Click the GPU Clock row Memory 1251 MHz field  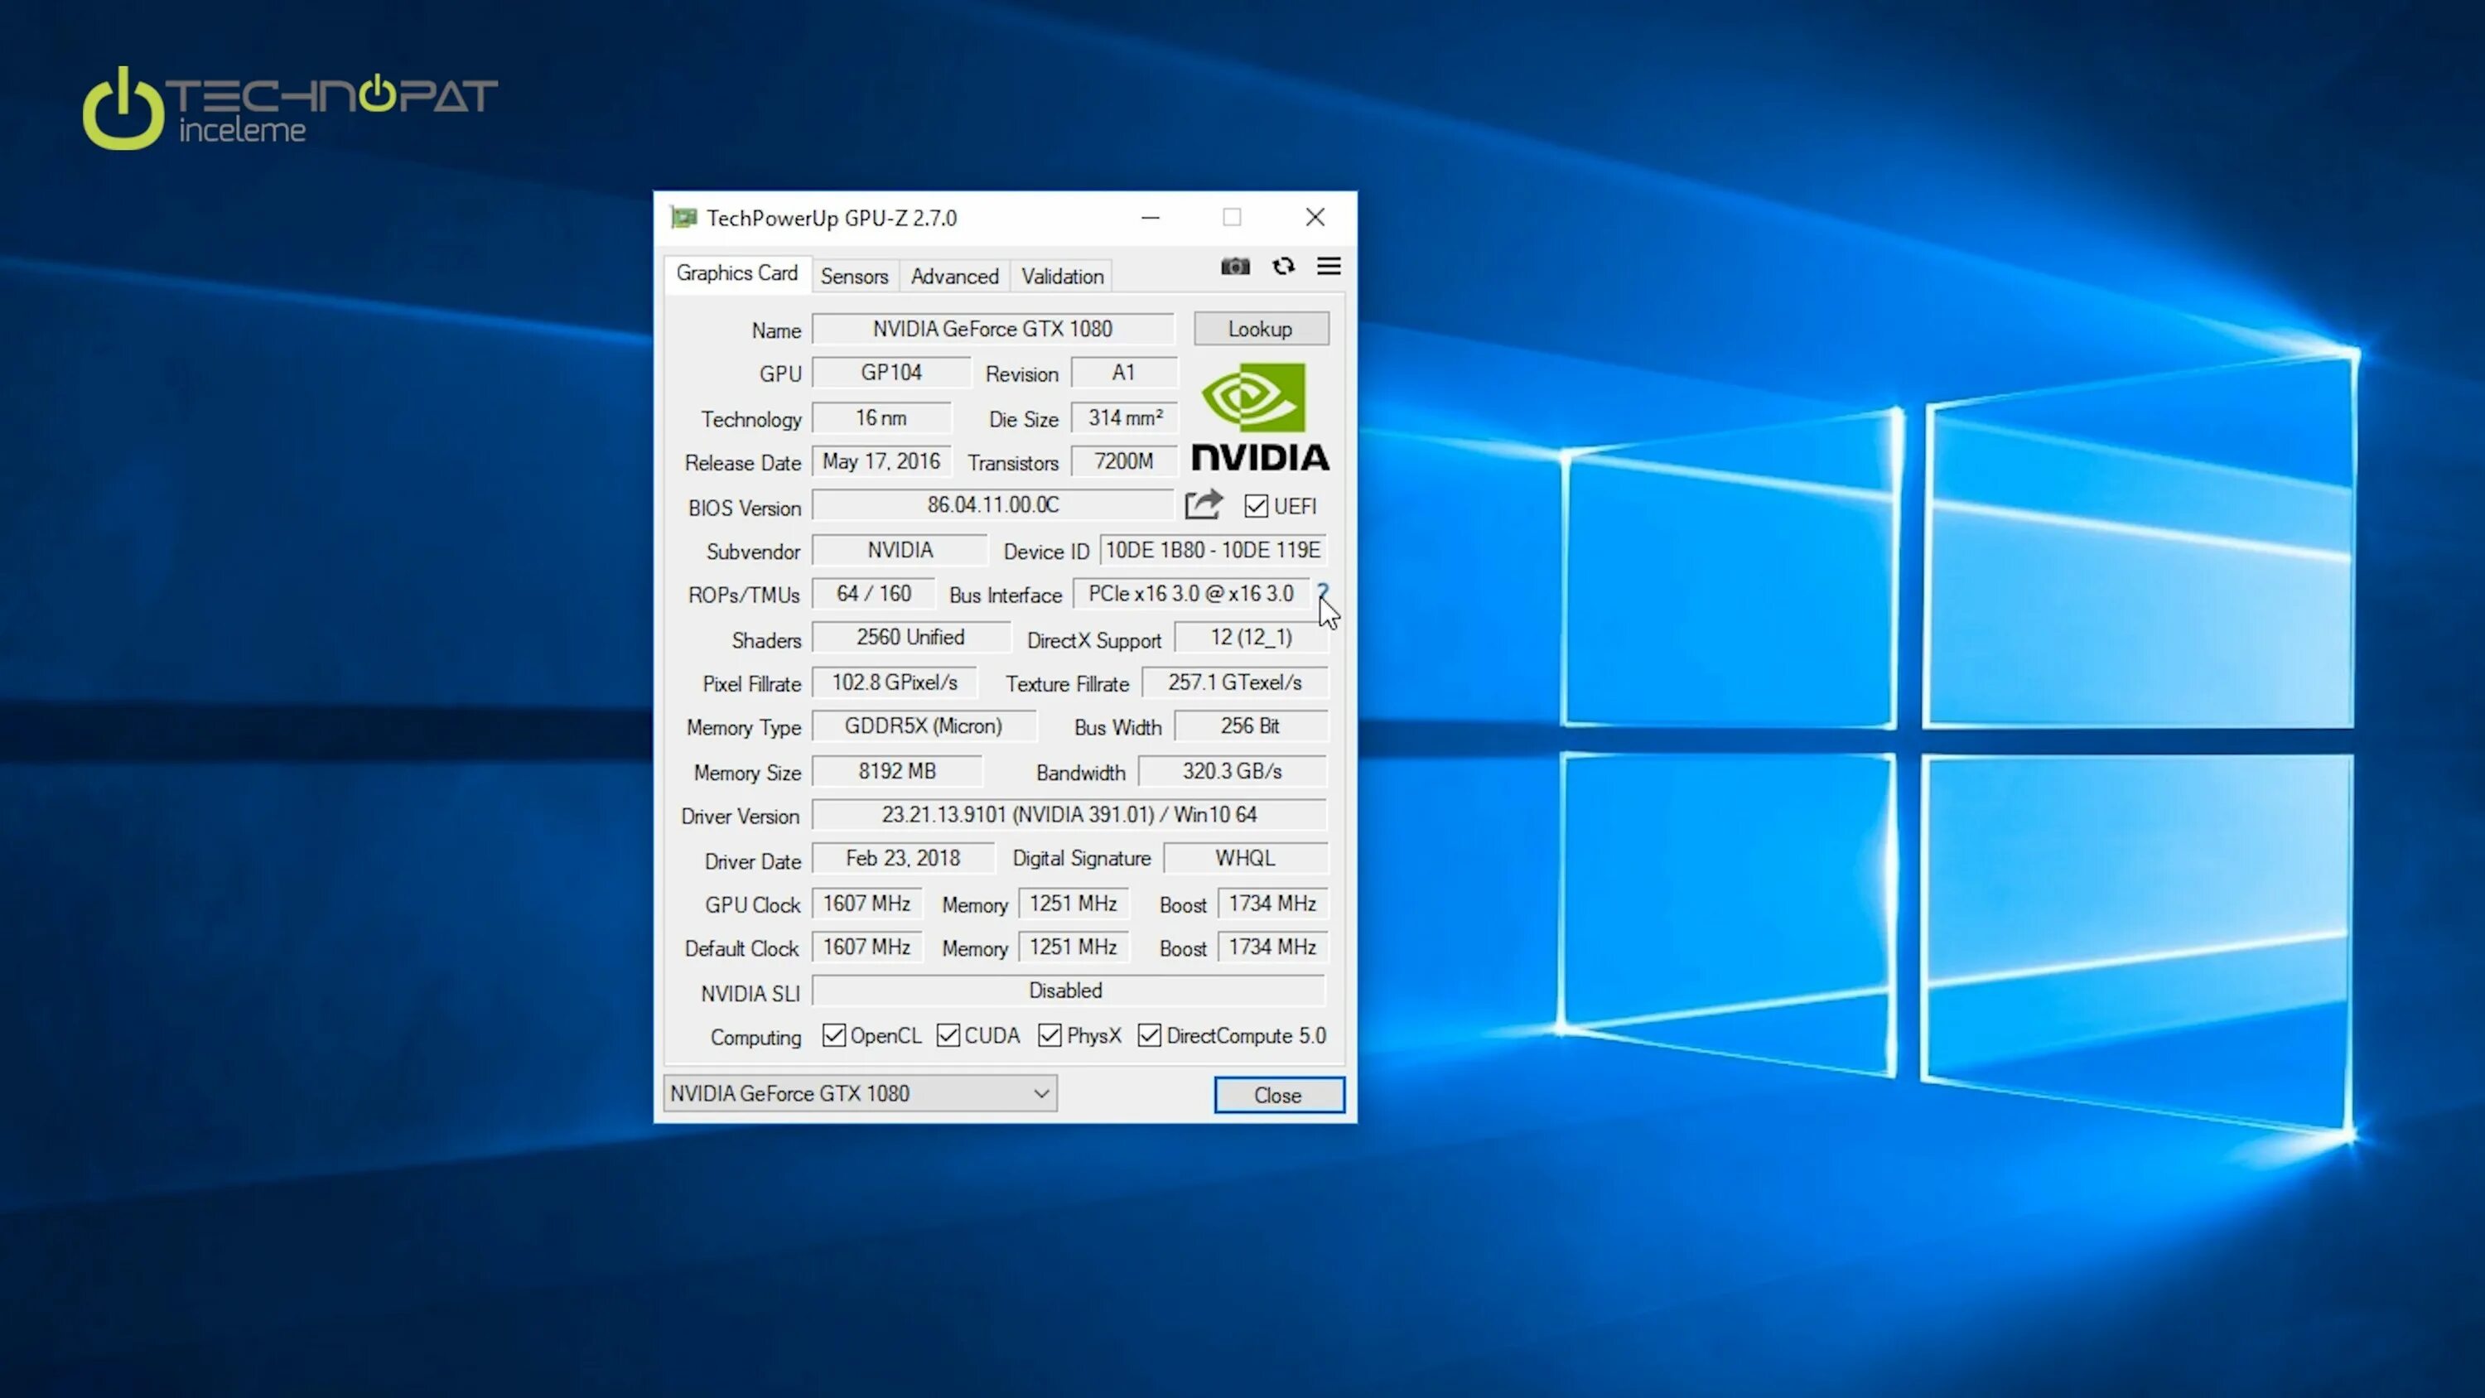[x=1073, y=903]
